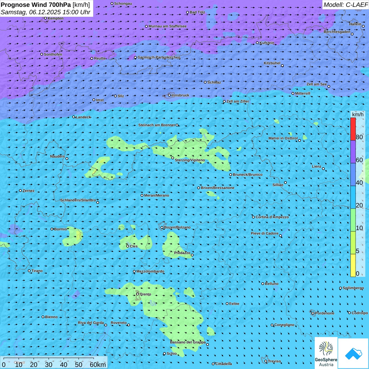369x369 pixels.
Task: Click the 'Berchtesgaden' label
Action: coord(337,32)
